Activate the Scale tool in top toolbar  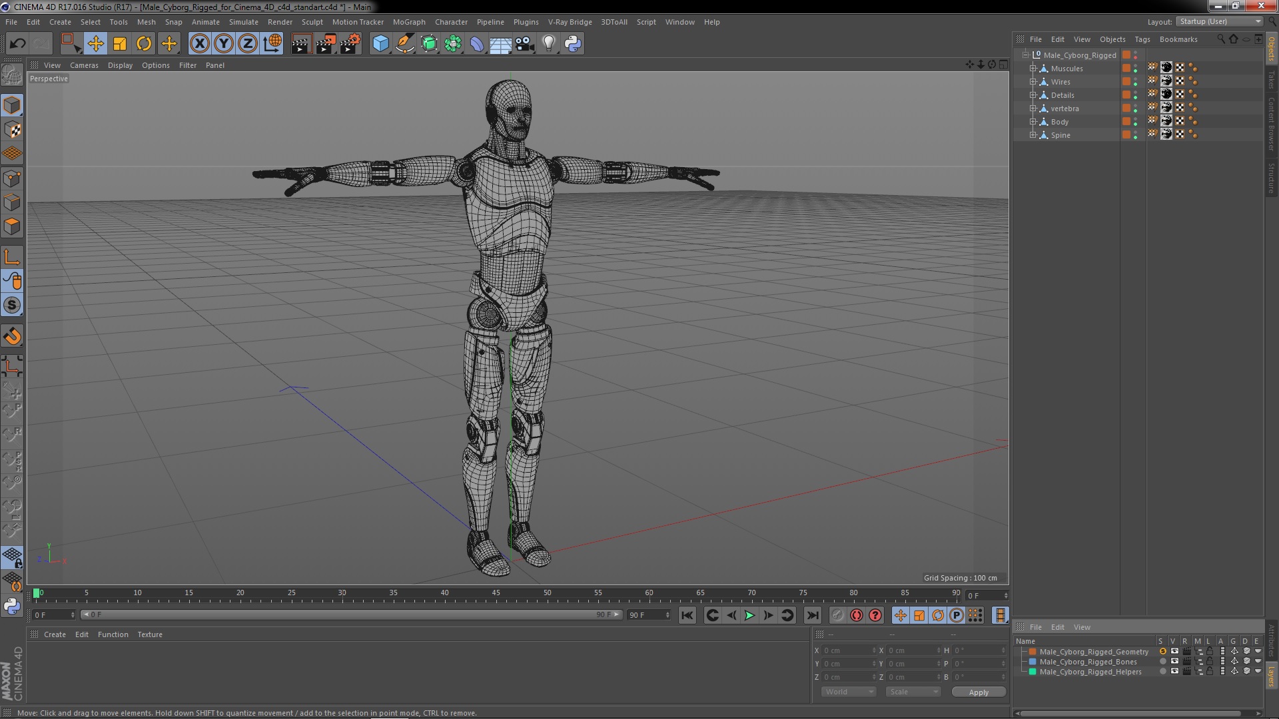coord(120,44)
